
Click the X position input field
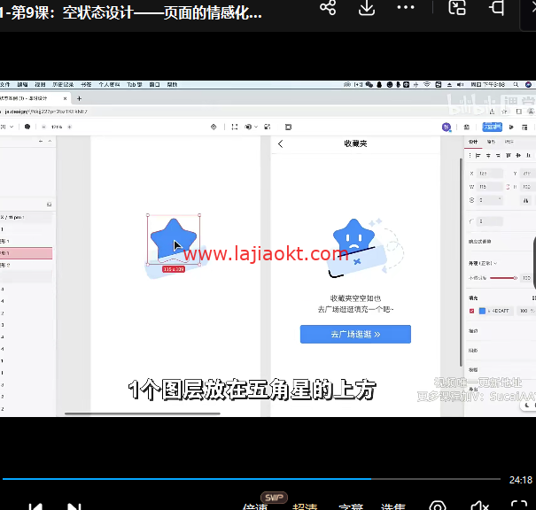click(x=490, y=174)
